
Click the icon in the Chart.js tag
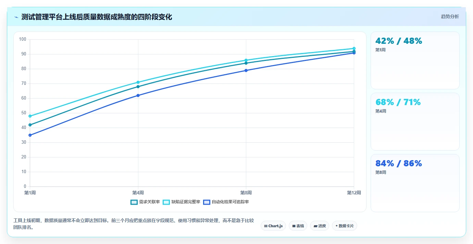(x=266, y=226)
